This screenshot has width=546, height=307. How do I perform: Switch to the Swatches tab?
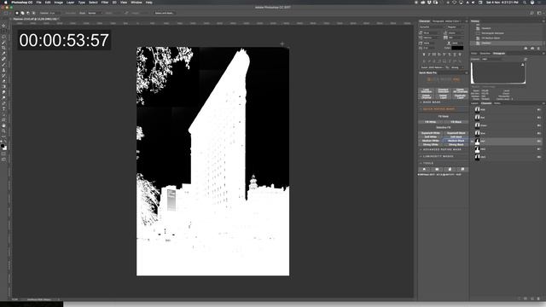pos(485,53)
